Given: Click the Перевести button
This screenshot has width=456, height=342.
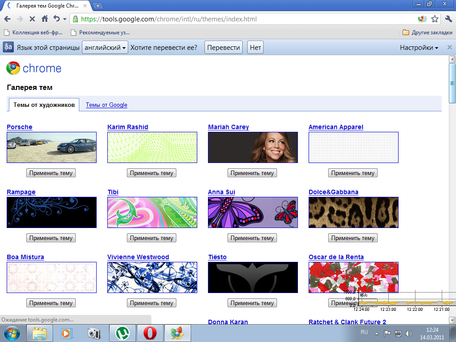Looking at the screenshot, I should point(224,47).
